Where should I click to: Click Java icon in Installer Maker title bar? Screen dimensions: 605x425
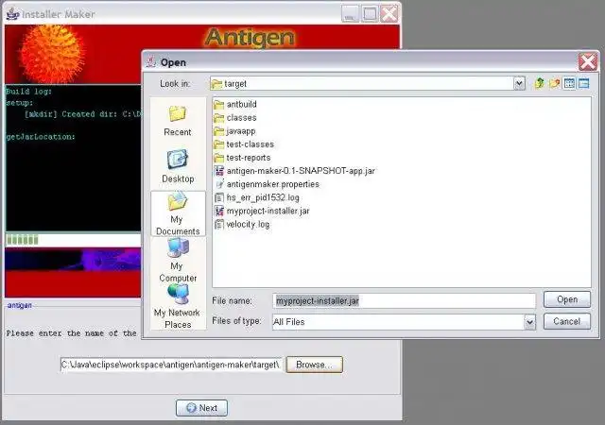click(x=12, y=14)
